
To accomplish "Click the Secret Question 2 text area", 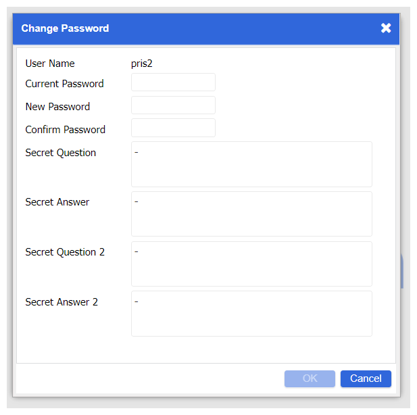I will (x=251, y=264).
